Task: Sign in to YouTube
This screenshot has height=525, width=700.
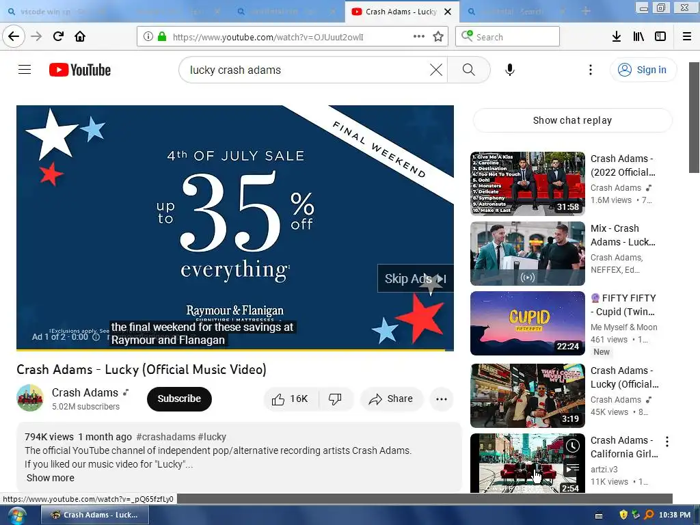Action: 643,70
